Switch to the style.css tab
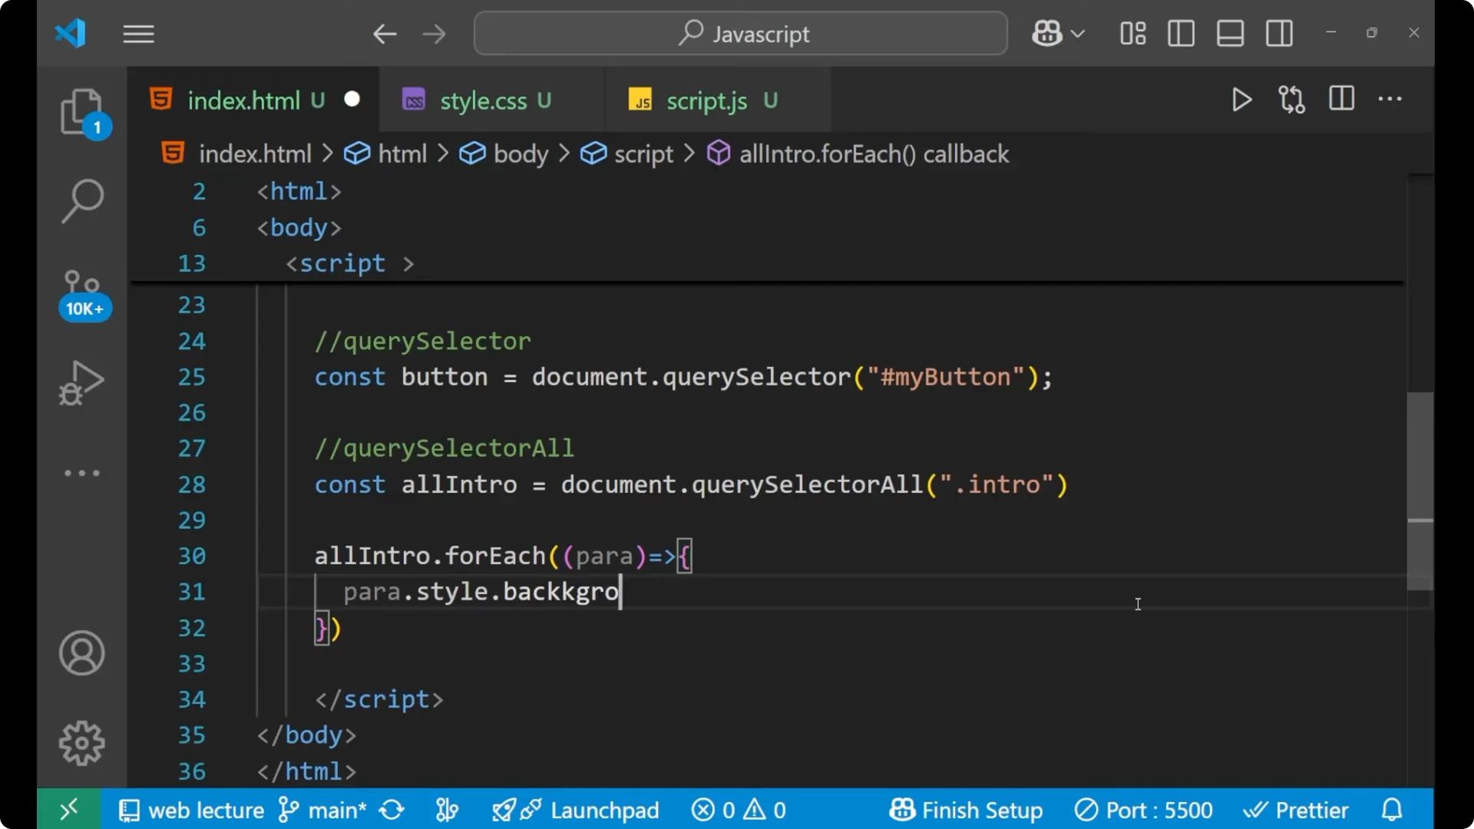The width and height of the screenshot is (1474, 829). [482, 100]
